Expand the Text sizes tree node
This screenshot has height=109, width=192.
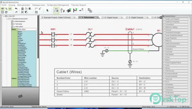[14, 24]
